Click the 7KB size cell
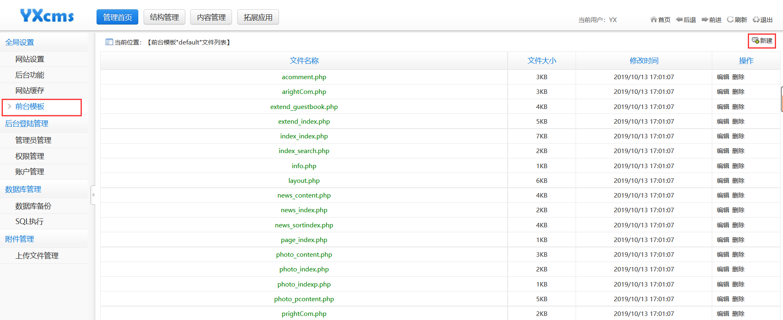This screenshot has width=783, height=320. coord(542,136)
